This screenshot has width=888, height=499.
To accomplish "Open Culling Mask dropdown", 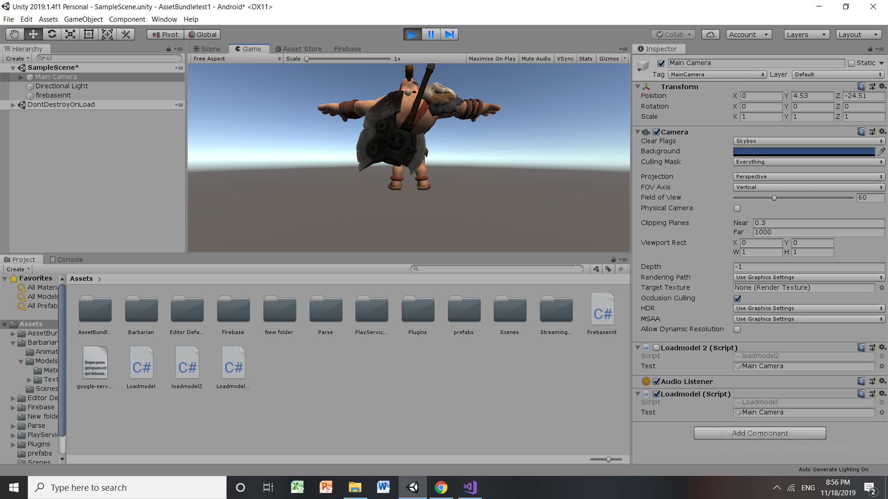I will pyautogui.click(x=809, y=162).
